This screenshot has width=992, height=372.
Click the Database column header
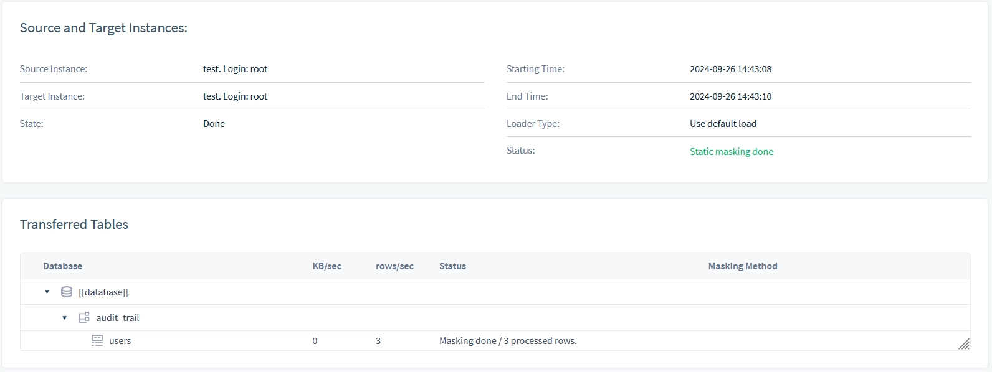[62, 266]
